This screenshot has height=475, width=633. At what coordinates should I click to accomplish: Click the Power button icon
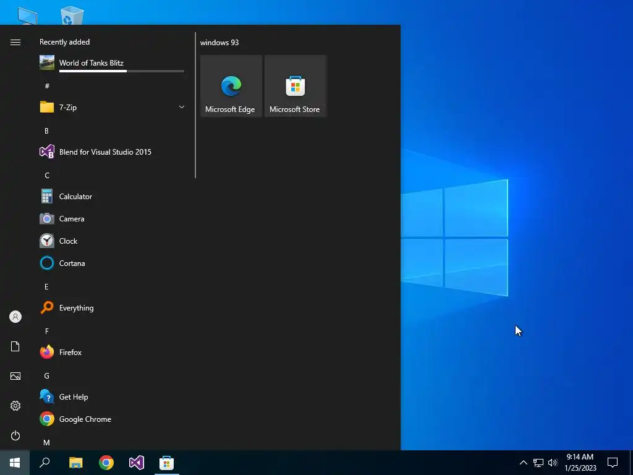coord(15,435)
